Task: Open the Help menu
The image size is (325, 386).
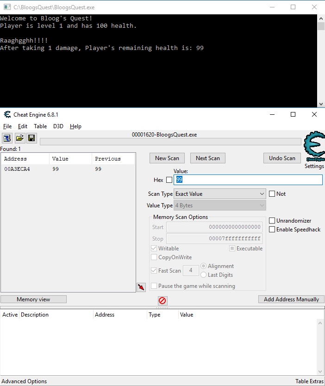Action: tap(75, 126)
